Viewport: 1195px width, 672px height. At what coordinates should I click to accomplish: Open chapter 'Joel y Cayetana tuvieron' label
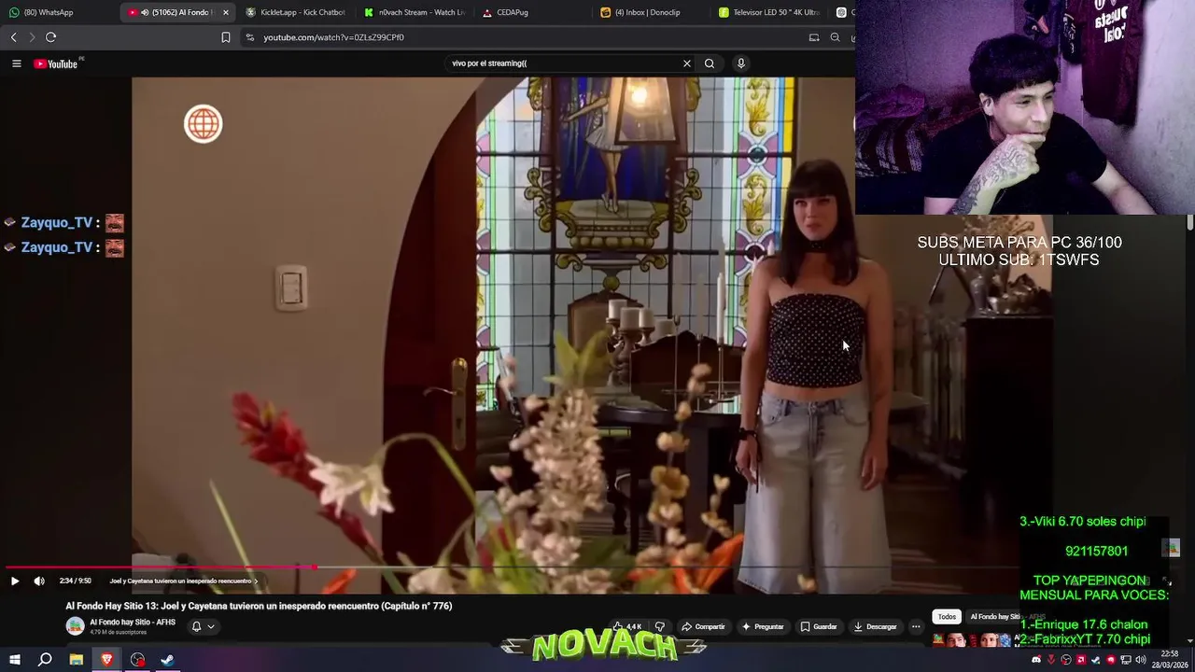183,581
